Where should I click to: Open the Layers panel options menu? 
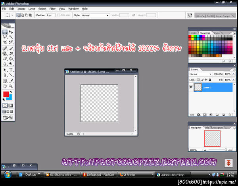click(x=234, y=70)
